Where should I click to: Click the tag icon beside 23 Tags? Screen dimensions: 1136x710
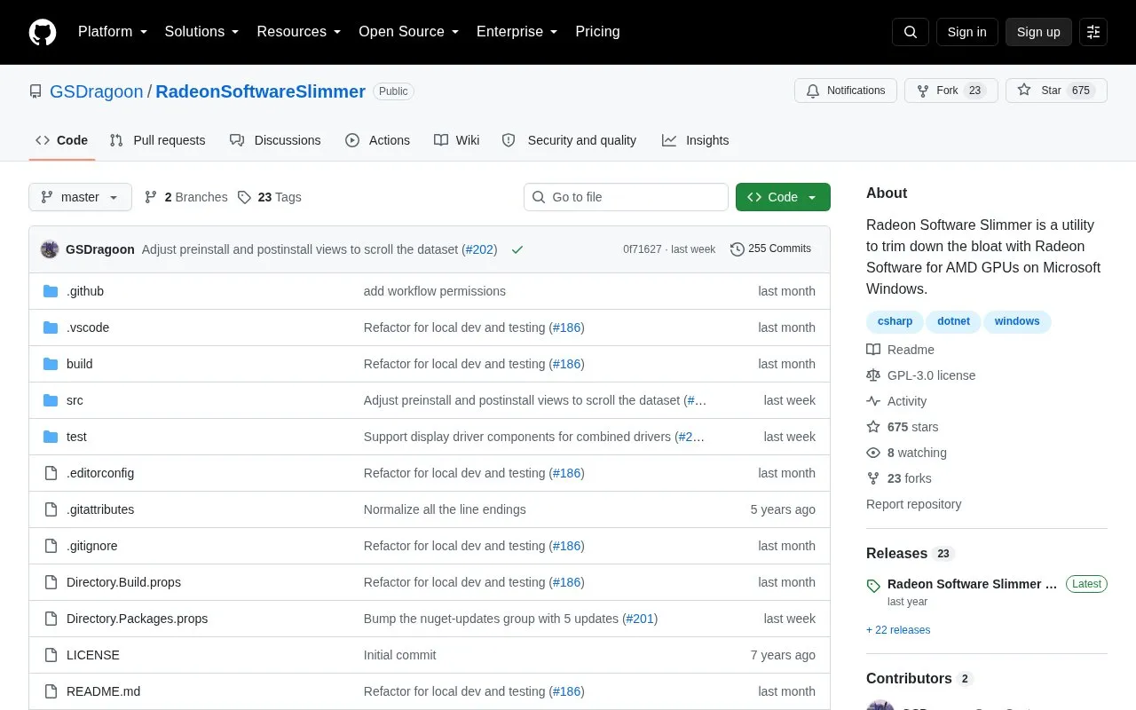tap(244, 197)
